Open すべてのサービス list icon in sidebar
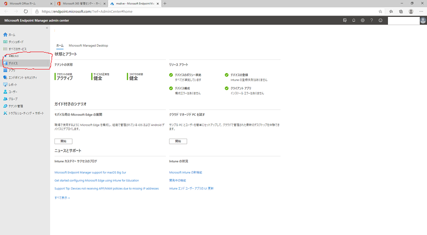The width and height of the screenshot is (427, 235). [x=5, y=49]
